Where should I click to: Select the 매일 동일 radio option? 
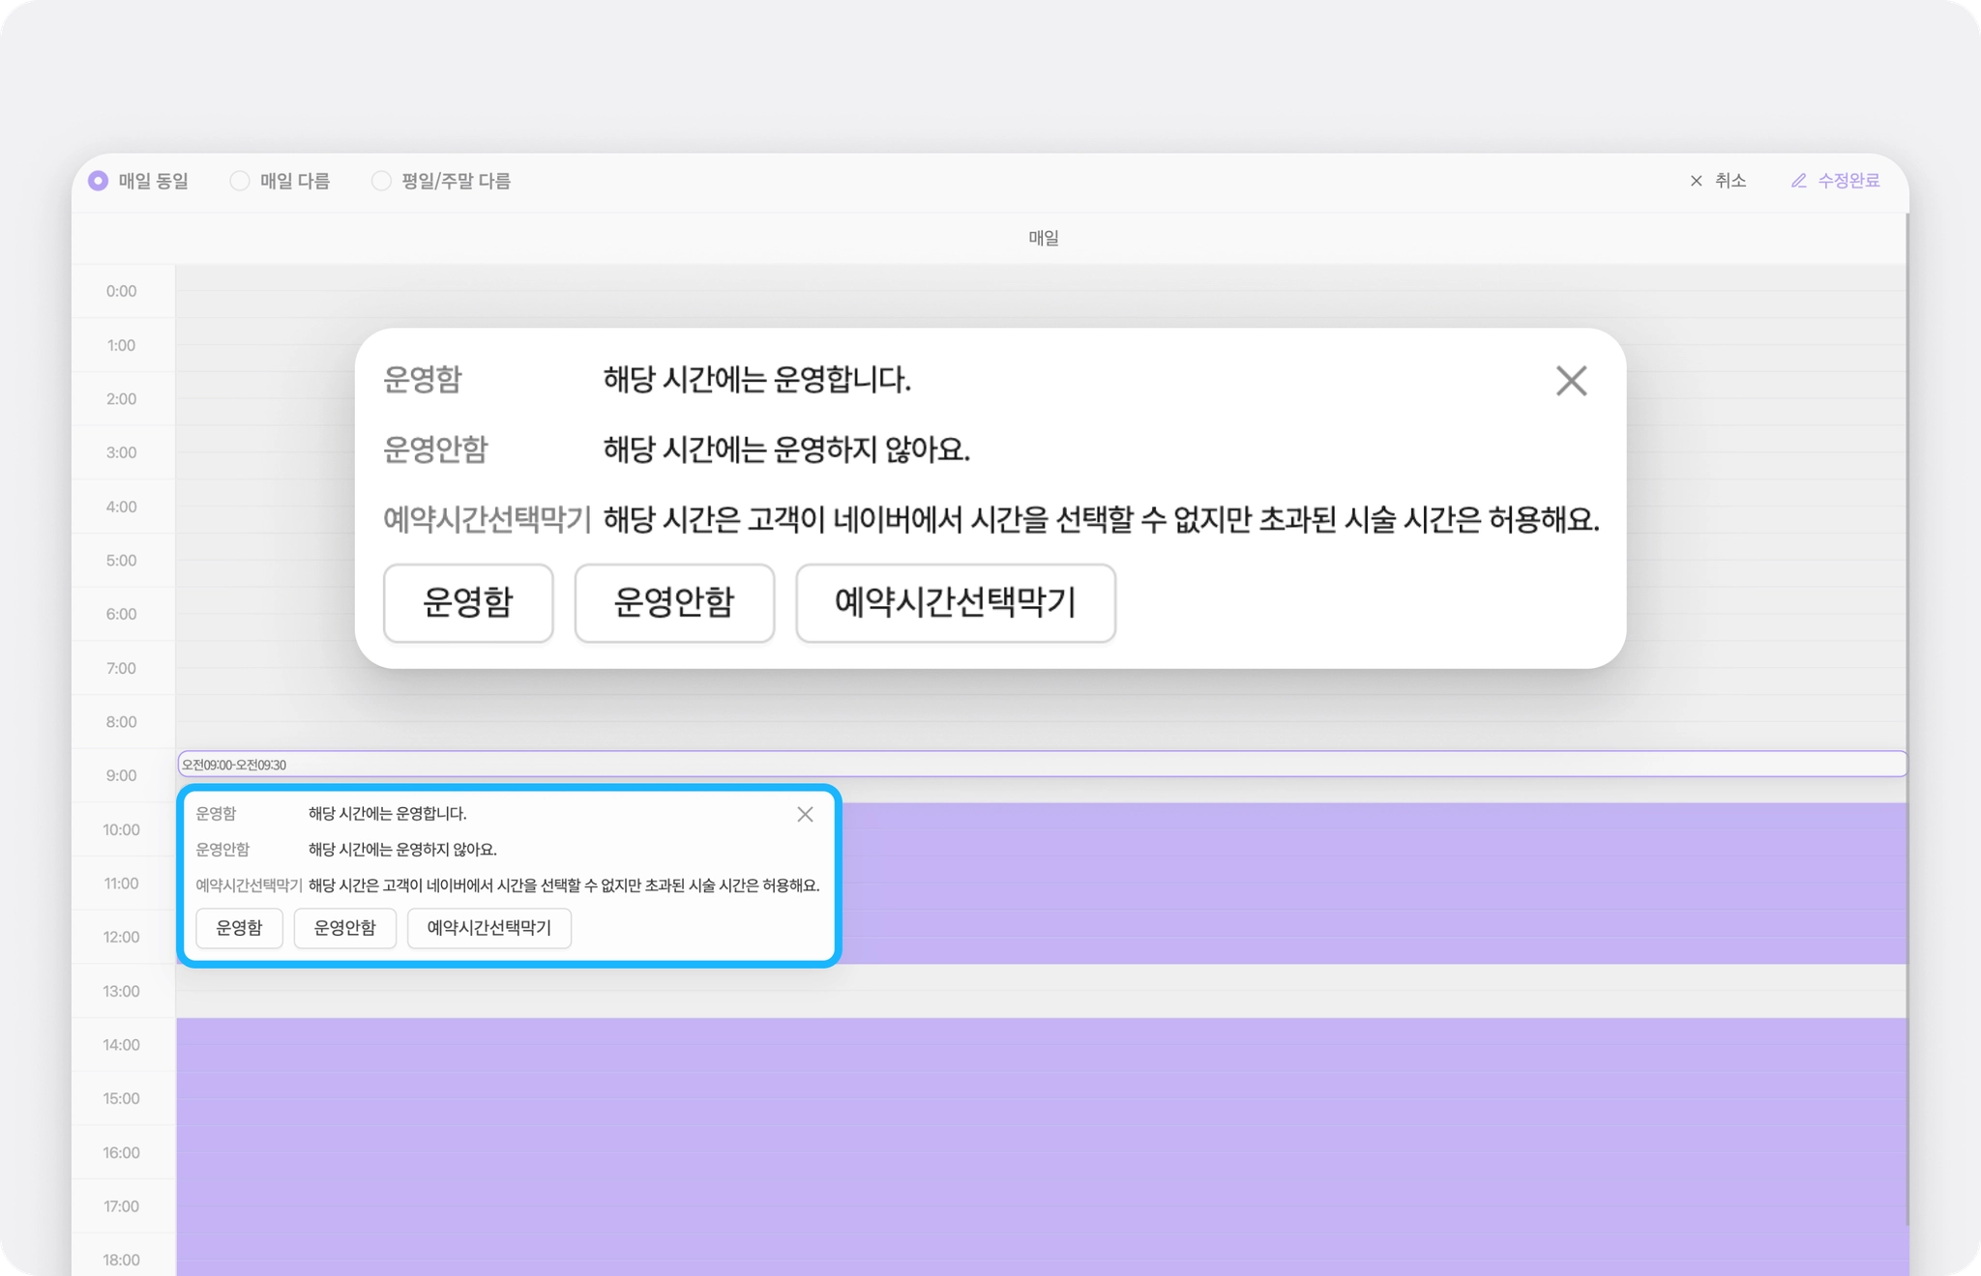click(x=99, y=181)
